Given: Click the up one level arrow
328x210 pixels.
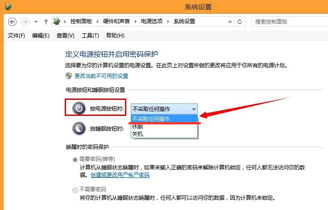Looking at the screenshot, I should pos(46,21).
